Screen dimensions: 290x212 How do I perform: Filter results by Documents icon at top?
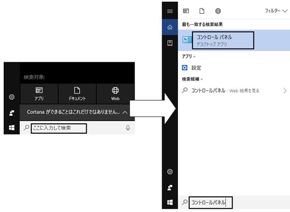tap(202, 11)
